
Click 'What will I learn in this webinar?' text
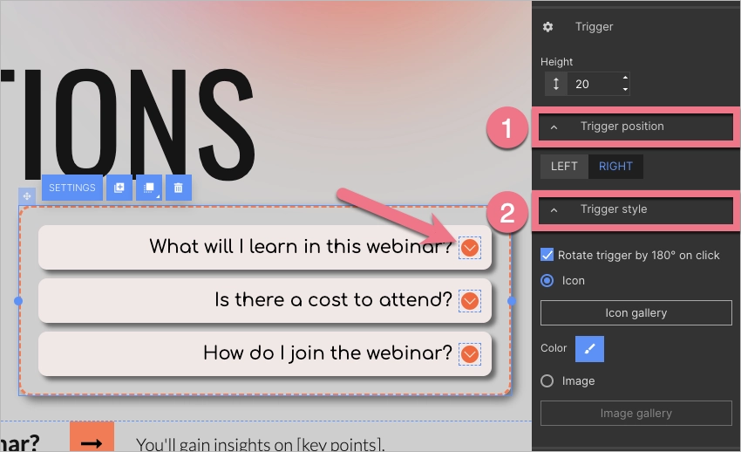[x=301, y=247]
